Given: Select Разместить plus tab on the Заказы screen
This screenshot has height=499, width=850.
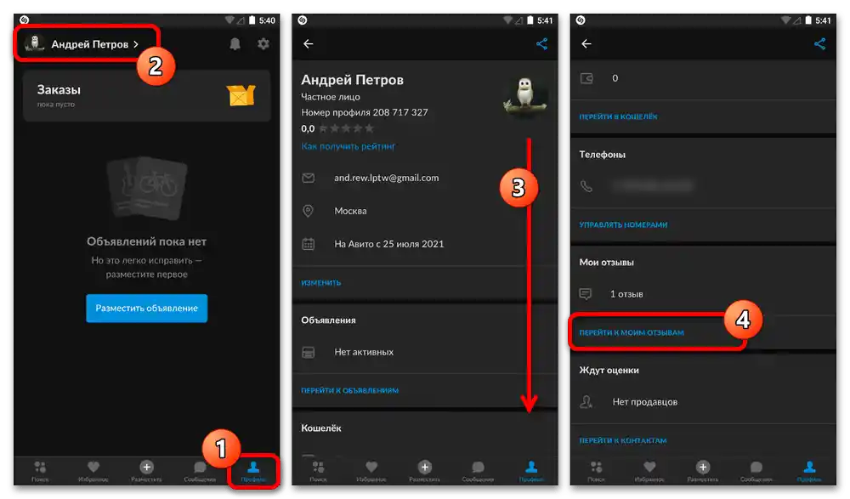Looking at the screenshot, I should [x=146, y=471].
